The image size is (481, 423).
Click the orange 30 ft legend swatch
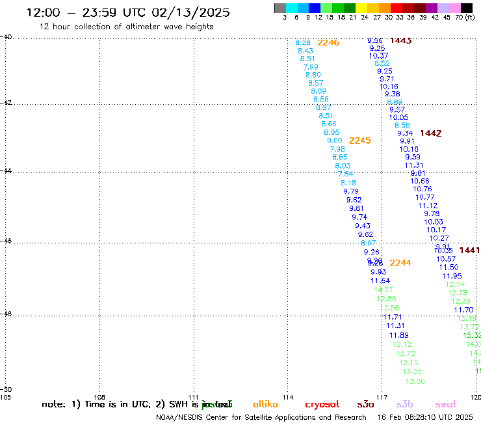(384, 8)
